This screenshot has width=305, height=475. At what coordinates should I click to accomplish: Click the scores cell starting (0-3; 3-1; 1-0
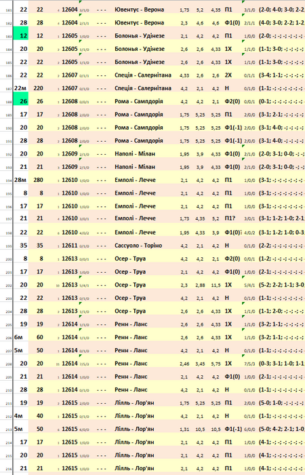point(281,364)
